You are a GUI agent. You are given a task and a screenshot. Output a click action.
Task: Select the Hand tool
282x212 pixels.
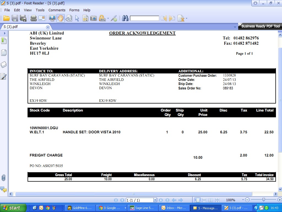coord(60,18)
